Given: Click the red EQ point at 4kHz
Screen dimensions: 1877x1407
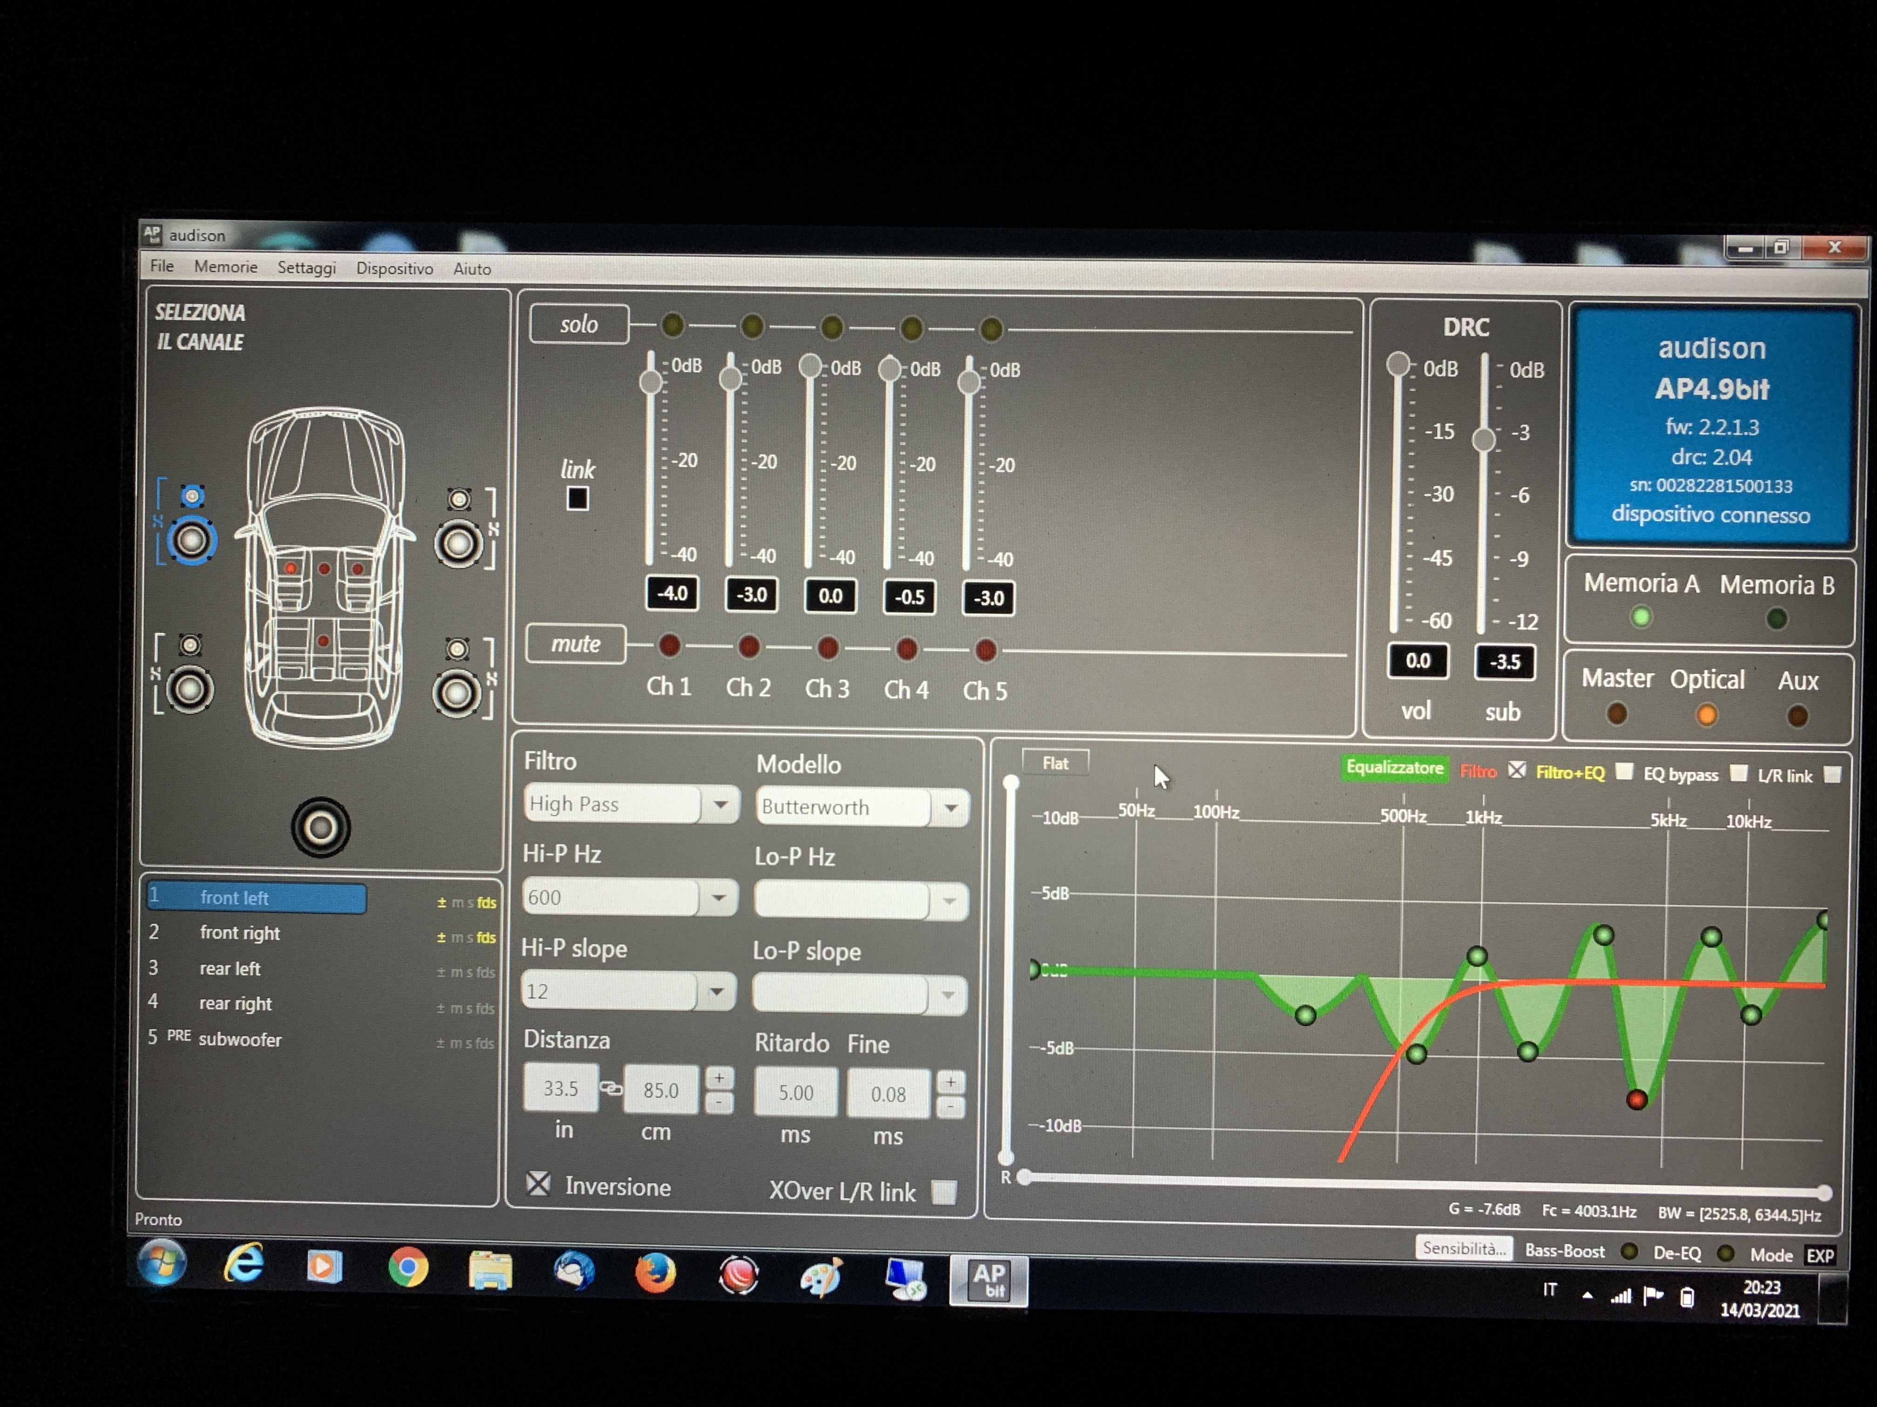Looking at the screenshot, I should 1637,1100.
